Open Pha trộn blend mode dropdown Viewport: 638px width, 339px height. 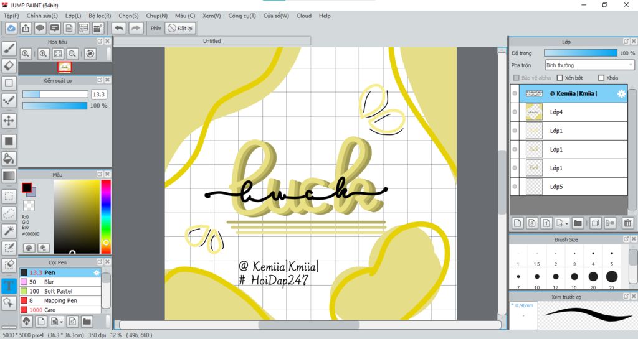[589, 65]
